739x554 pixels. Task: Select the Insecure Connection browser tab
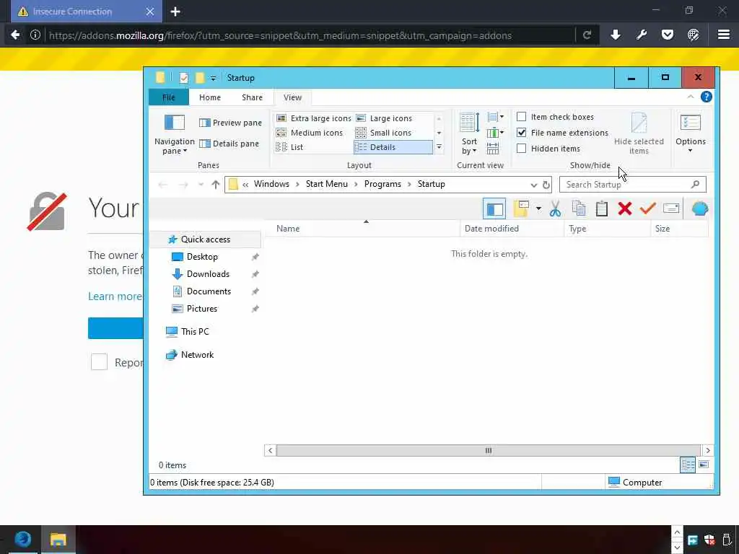pyautogui.click(x=87, y=12)
